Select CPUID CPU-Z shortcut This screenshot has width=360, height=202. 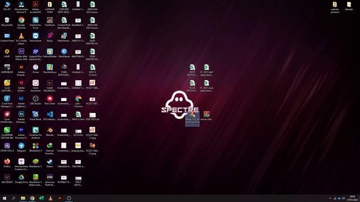(x=7, y=147)
